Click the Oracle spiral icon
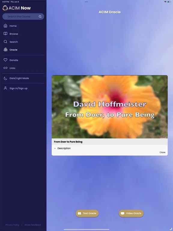This screenshot has height=231, width=173. (5, 50)
